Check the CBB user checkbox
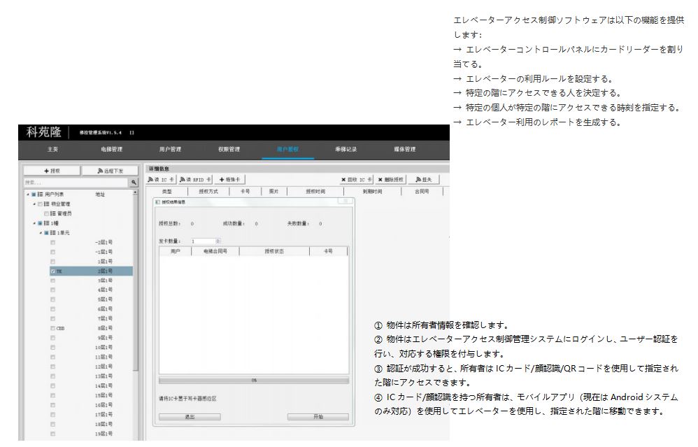This screenshot has width=698, height=447. (53, 327)
